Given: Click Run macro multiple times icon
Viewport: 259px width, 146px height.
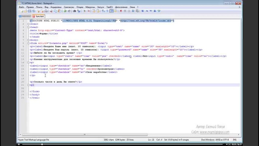Looking at the screenshot, I should point(133,11).
